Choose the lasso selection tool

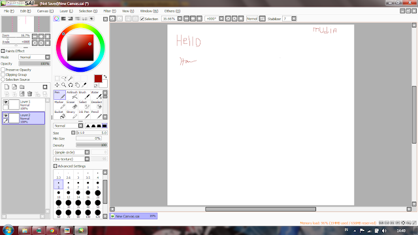64,78
